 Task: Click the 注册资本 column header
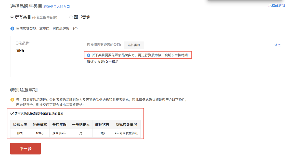pos(40,125)
